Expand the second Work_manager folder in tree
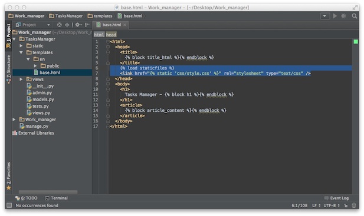Screen dimensions: 364x216 coord(14,119)
